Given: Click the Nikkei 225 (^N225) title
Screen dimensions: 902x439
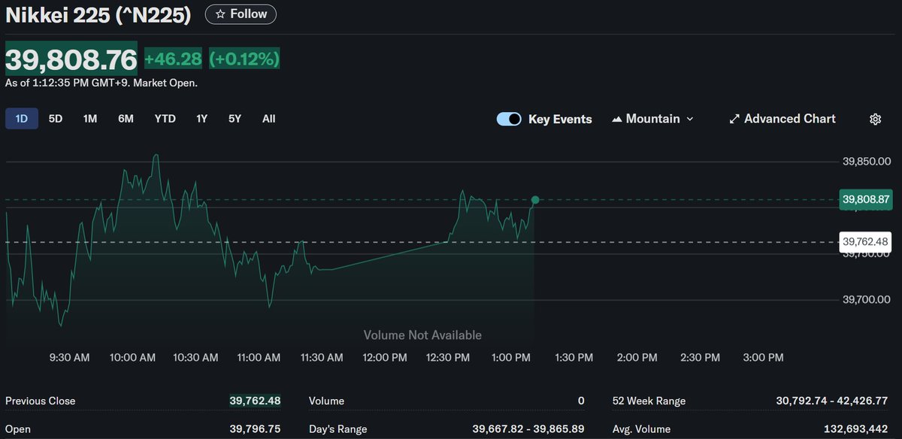Looking at the screenshot, I should tap(98, 15).
